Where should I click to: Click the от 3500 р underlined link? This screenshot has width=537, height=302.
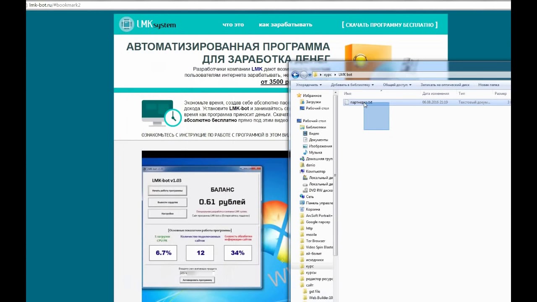pyautogui.click(x=275, y=82)
